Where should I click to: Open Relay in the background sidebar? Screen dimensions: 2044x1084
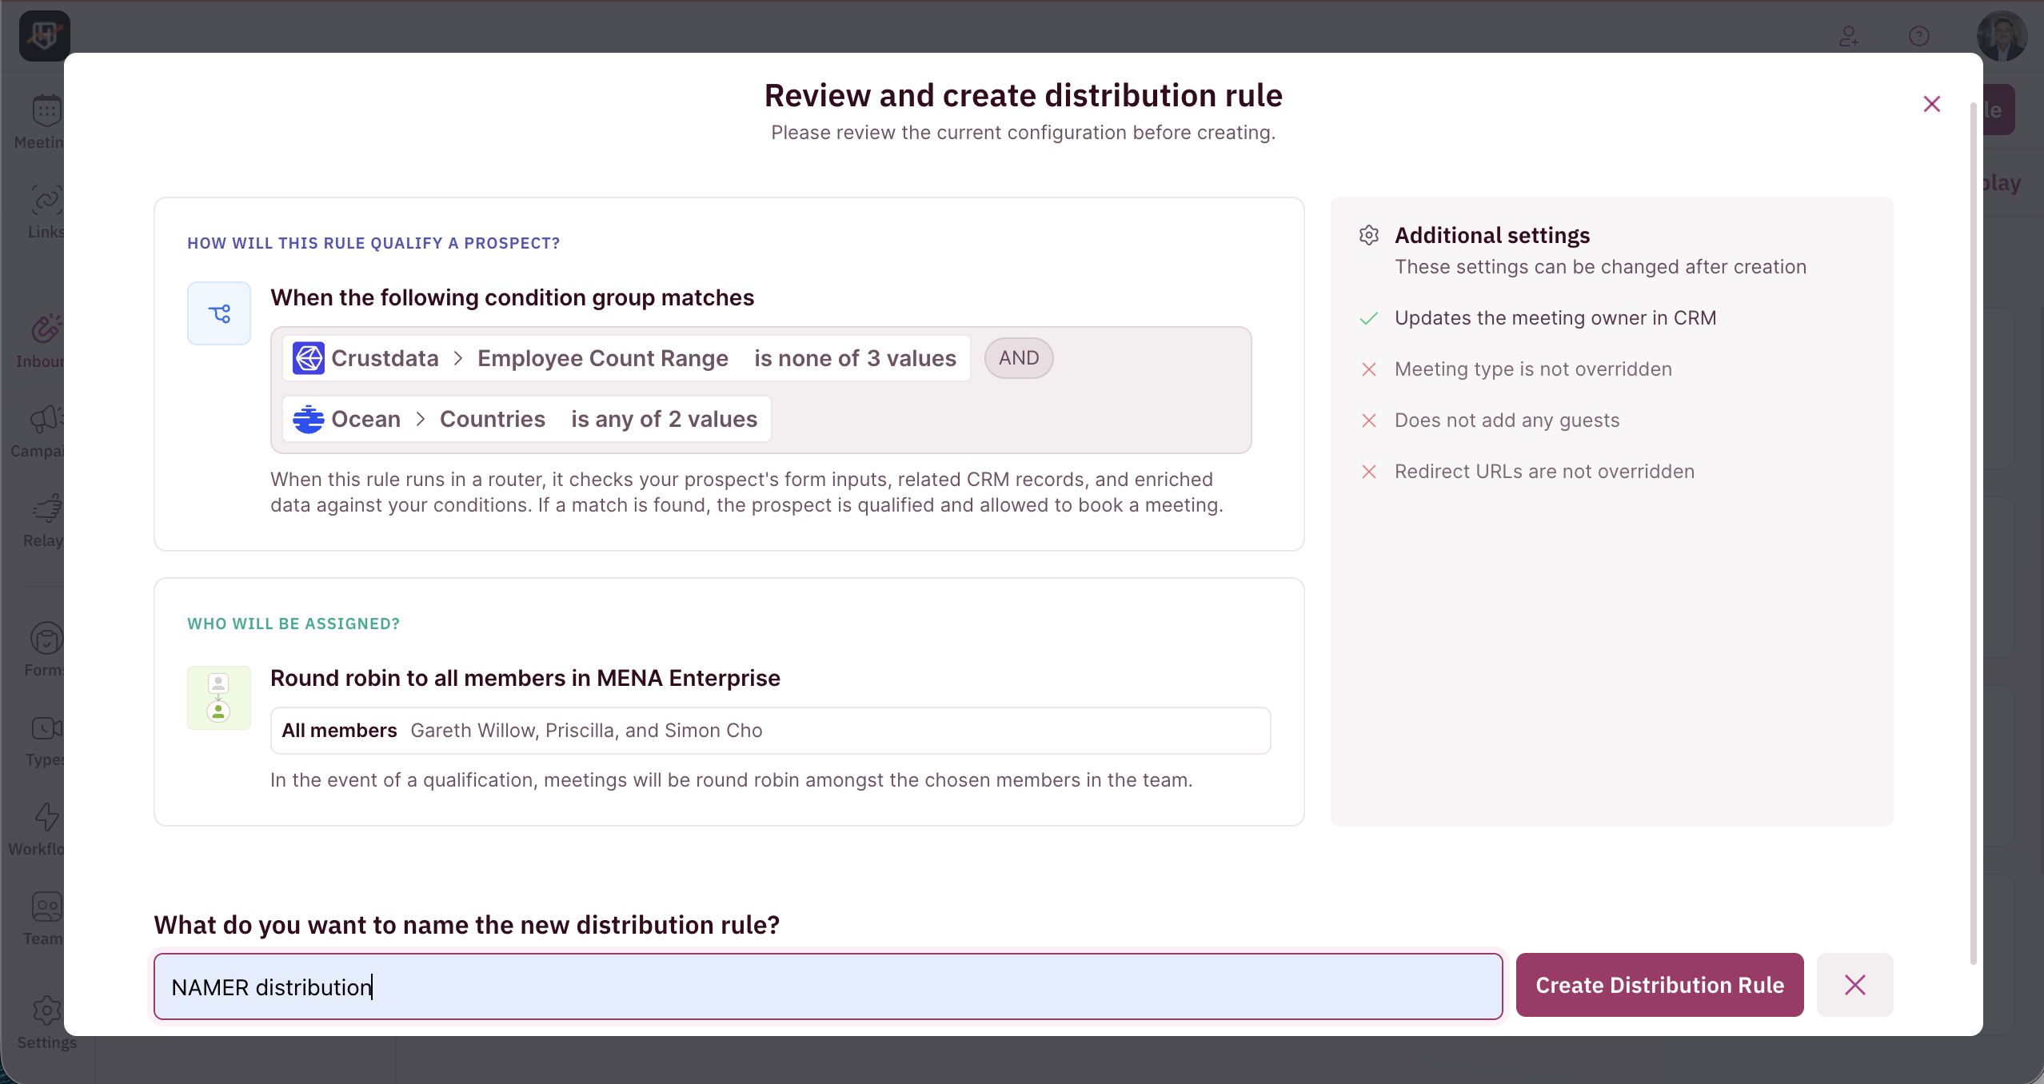click(43, 520)
